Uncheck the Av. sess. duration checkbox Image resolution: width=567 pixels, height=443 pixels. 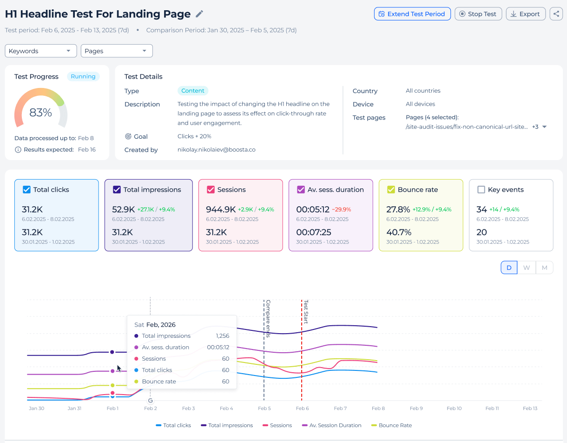[301, 189]
